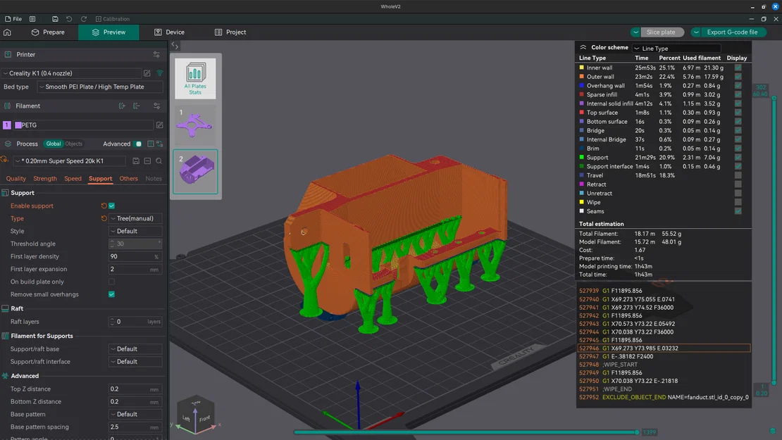This screenshot has height=440, width=782.
Task: Toggle display of Travel lines
Action: [738, 175]
